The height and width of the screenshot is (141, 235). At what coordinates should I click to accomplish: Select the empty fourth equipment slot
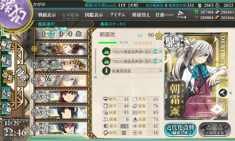pyautogui.click(x=130, y=80)
